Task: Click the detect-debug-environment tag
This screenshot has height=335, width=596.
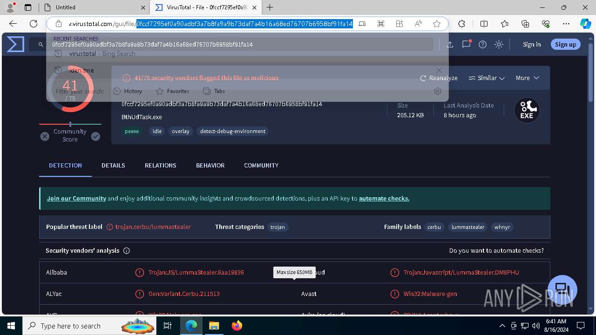Action: pos(233,131)
